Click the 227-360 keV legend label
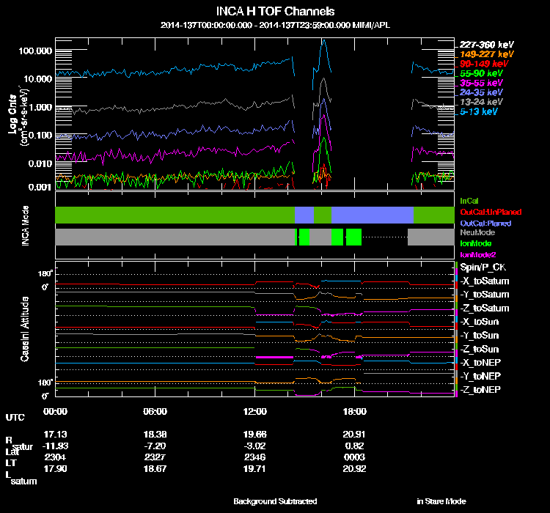The width and height of the screenshot is (550, 513). 485,44
